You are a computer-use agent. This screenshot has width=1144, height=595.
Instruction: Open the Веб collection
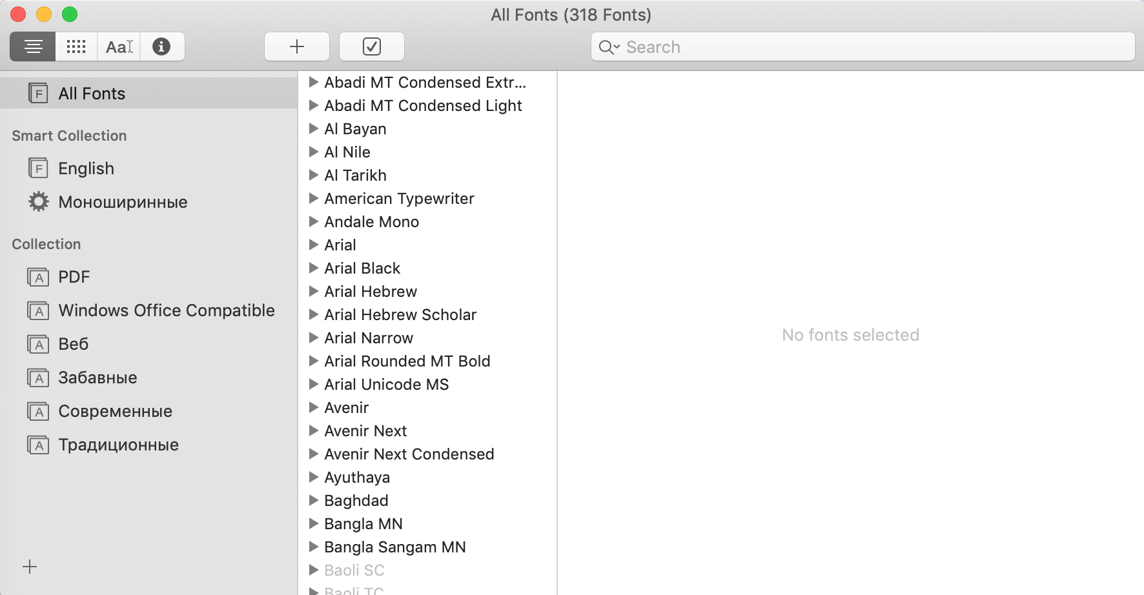[x=148, y=344]
